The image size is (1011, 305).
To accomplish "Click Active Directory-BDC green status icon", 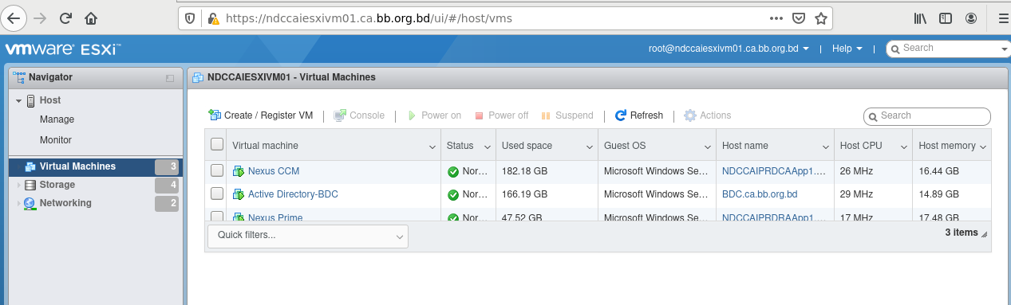I will (x=453, y=194).
